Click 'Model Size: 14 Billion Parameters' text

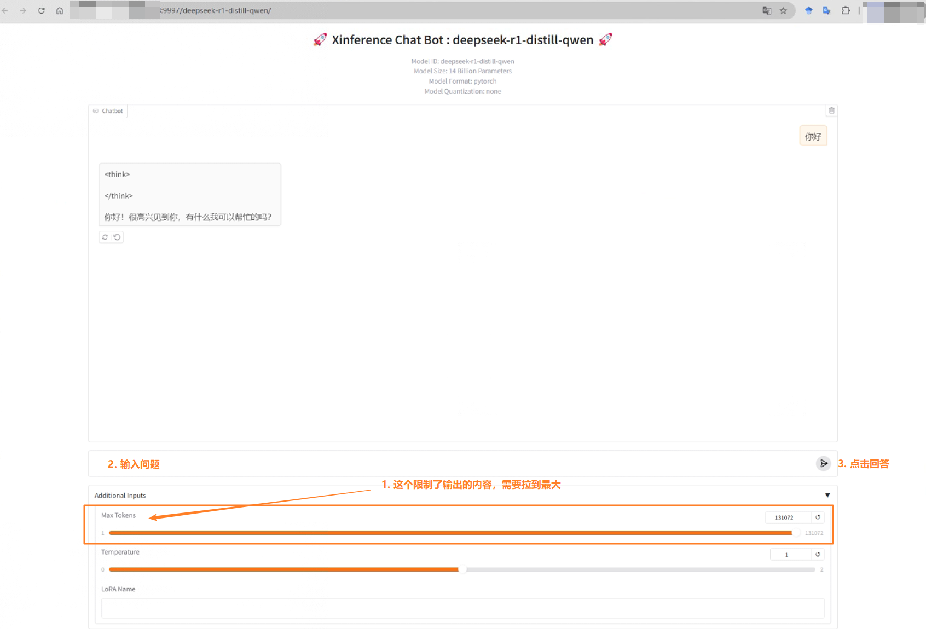(x=462, y=71)
